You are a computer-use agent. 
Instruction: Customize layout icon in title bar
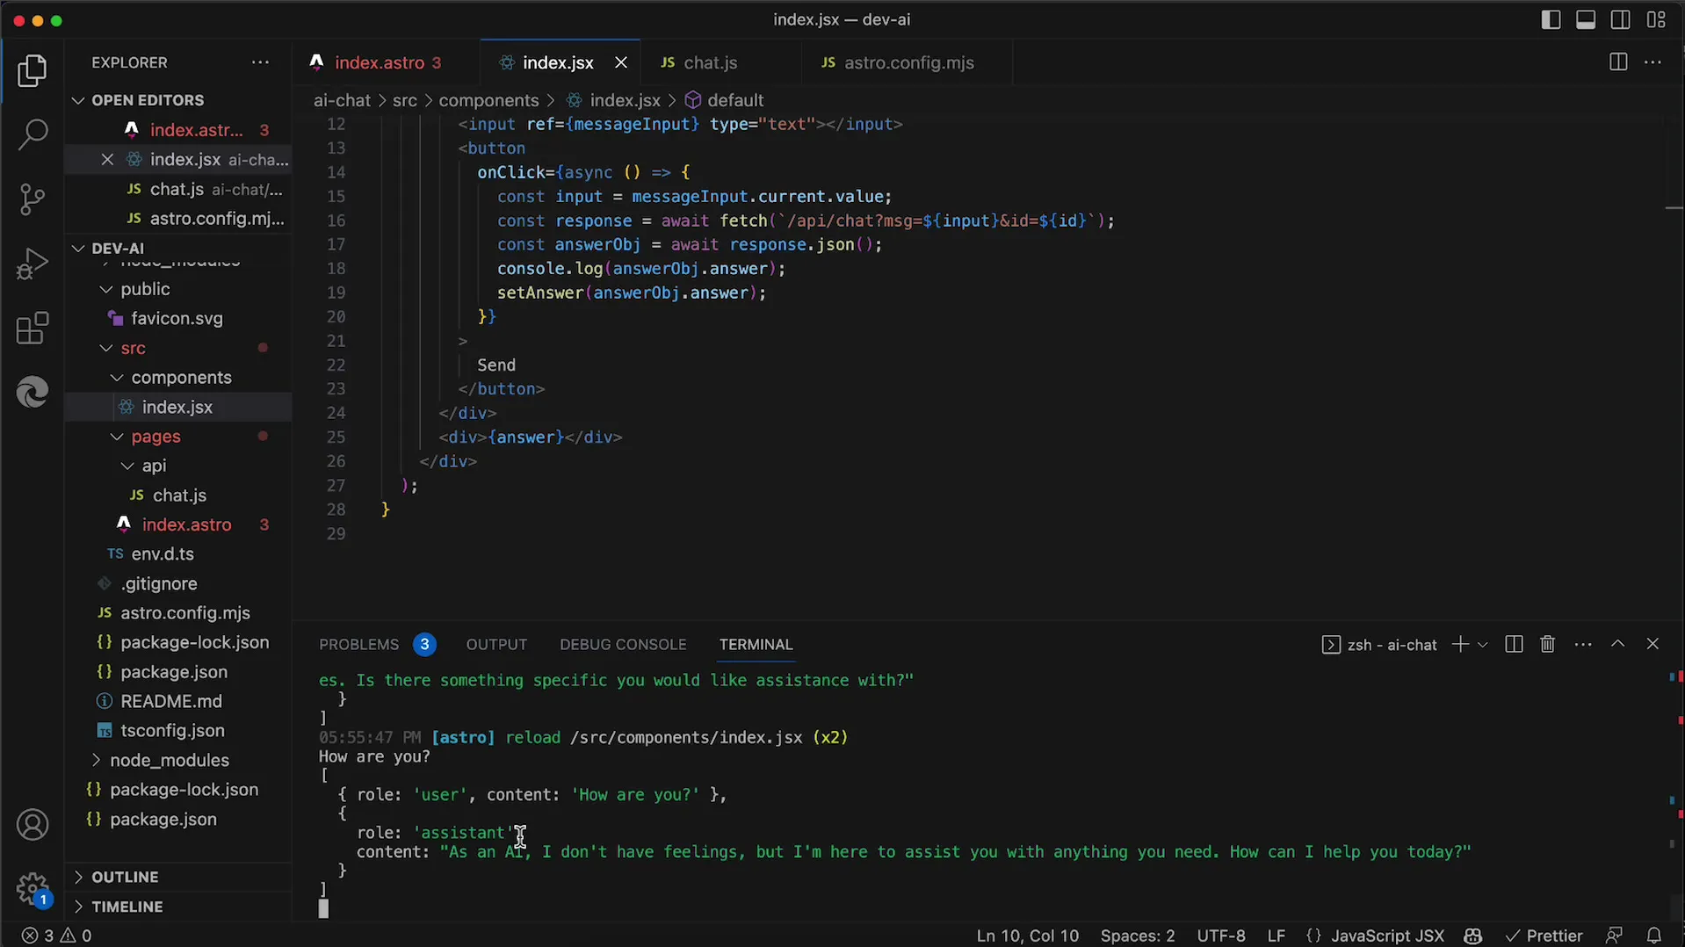tap(1656, 19)
